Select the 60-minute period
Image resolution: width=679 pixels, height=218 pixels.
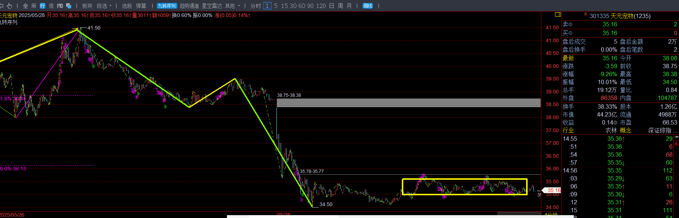302,6
